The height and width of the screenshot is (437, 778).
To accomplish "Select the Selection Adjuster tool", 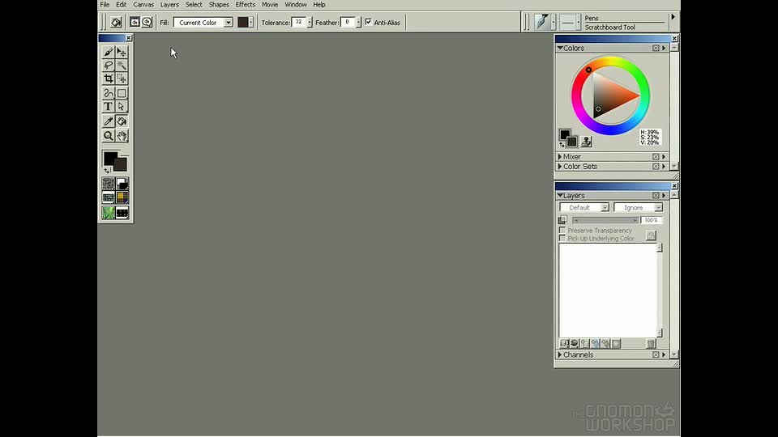I will tap(122, 78).
